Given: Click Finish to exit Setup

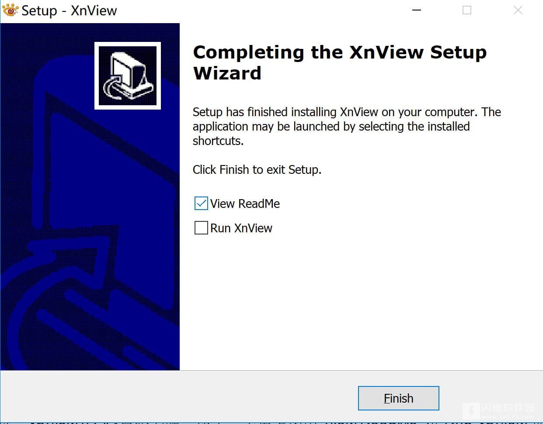Looking at the screenshot, I should coord(398,398).
